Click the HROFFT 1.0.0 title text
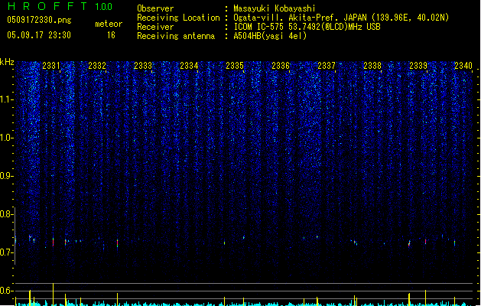481x306 pixels. click(60, 6)
